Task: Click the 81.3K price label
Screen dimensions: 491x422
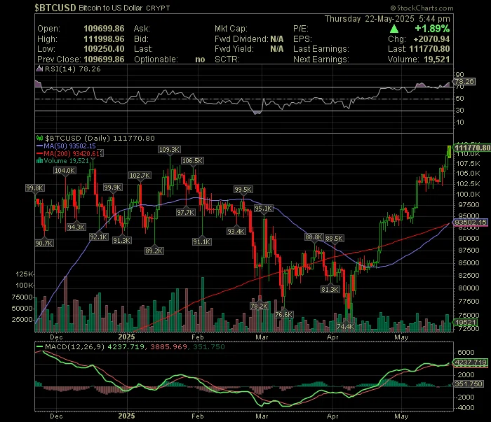Action: (330, 290)
